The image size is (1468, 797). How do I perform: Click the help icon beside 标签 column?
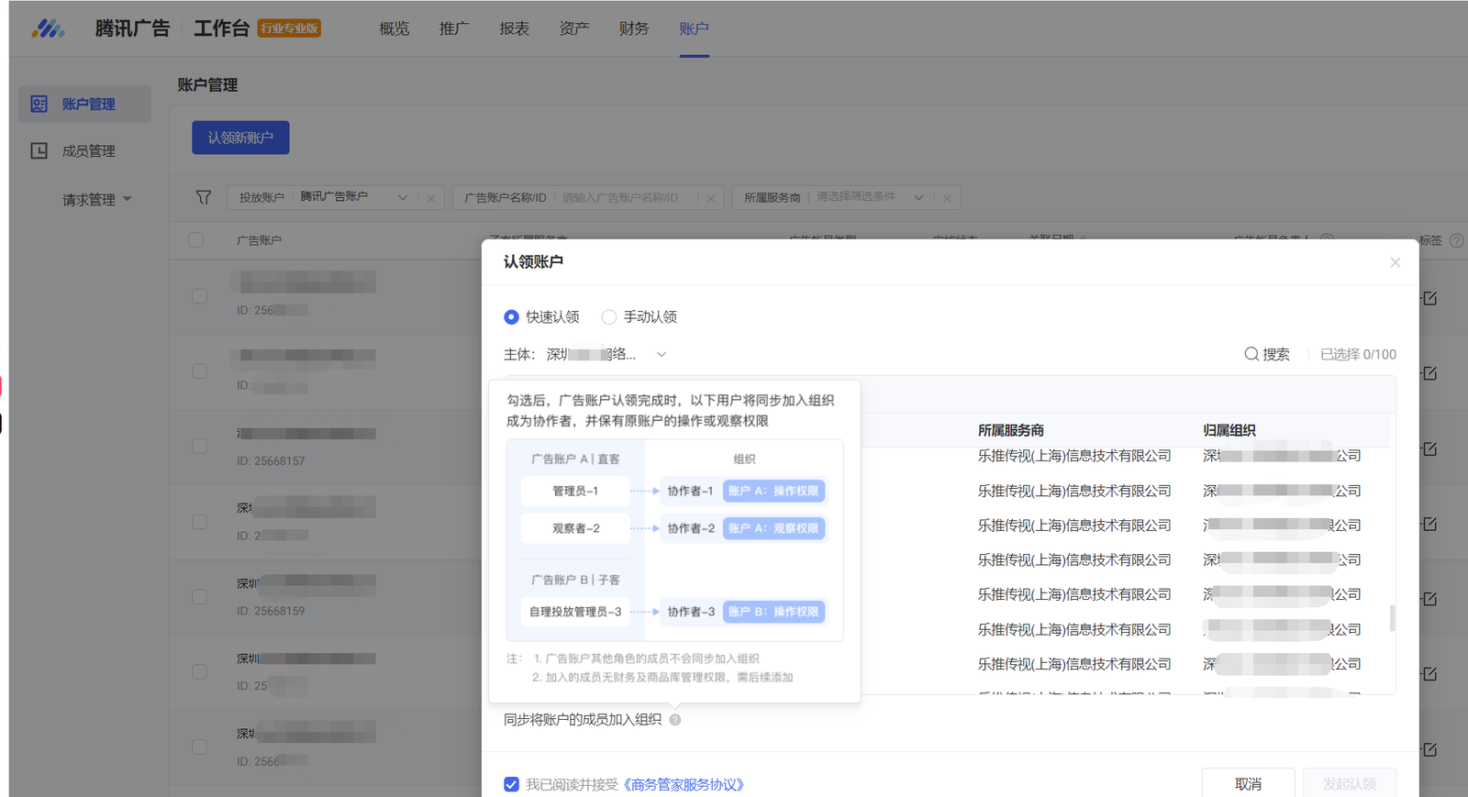tap(1456, 240)
